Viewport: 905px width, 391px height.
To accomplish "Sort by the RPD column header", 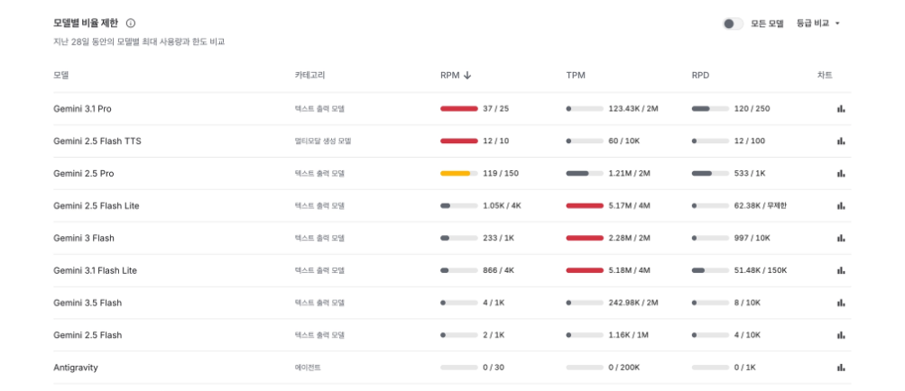I will 701,75.
